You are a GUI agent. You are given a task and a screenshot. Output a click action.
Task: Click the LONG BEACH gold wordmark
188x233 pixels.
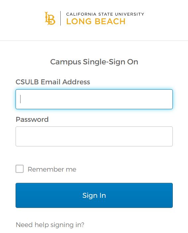point(96,21)
